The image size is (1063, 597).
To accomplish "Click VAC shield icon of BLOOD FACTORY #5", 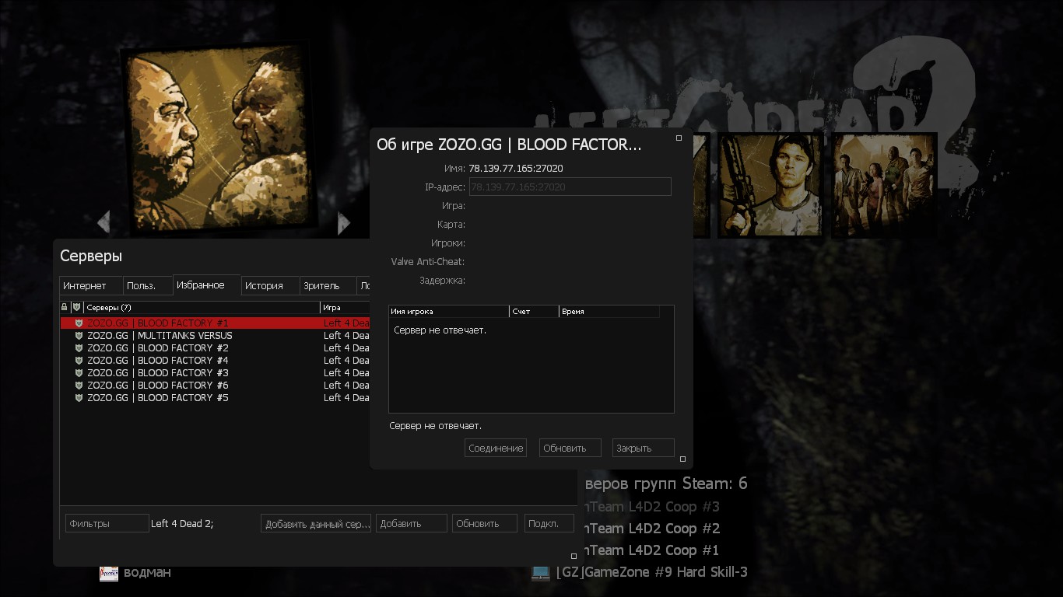I will click(x=79, y=398).
